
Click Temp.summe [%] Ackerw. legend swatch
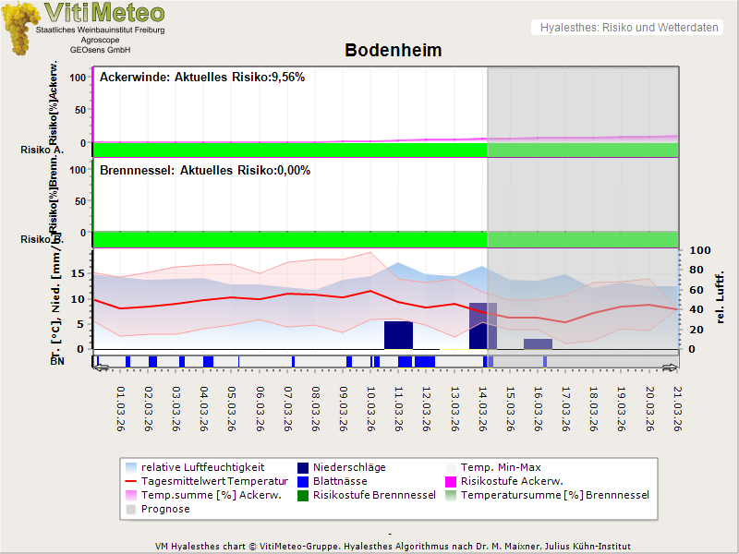(x=130, y=496)
